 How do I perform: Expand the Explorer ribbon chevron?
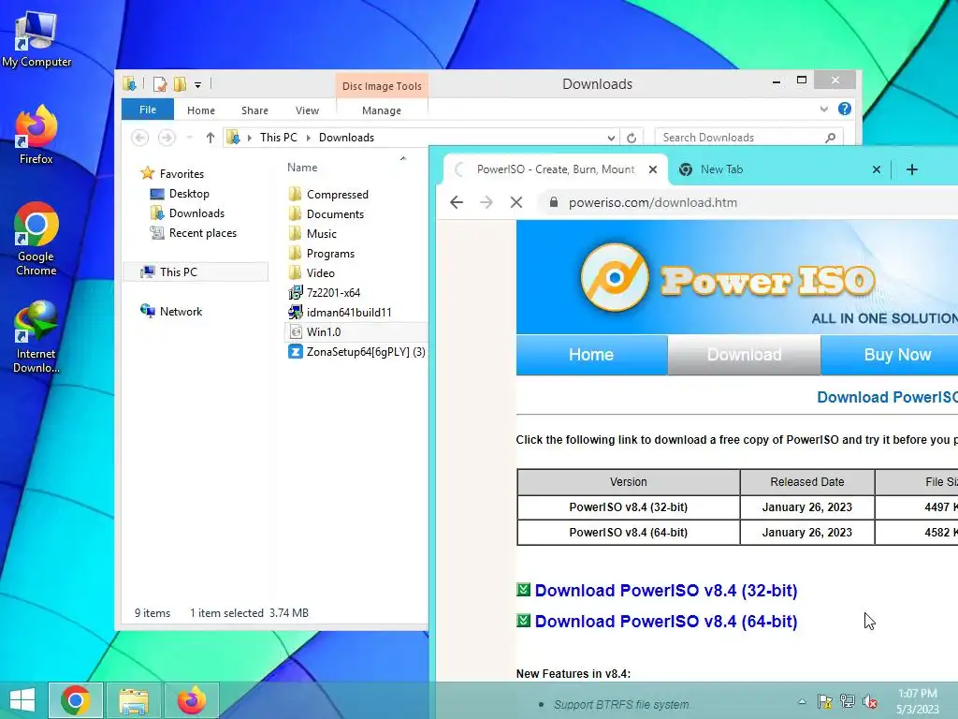coord(823,109)
